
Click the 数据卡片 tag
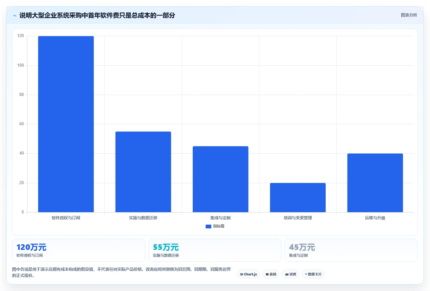(x=313, y=274)
